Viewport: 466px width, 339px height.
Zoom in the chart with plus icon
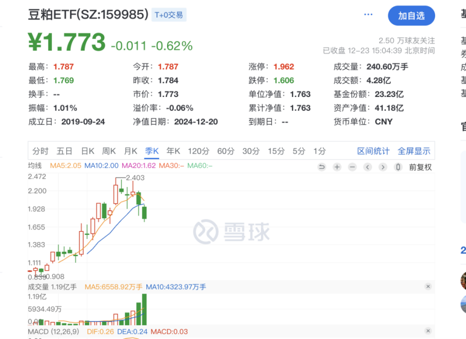337,167
